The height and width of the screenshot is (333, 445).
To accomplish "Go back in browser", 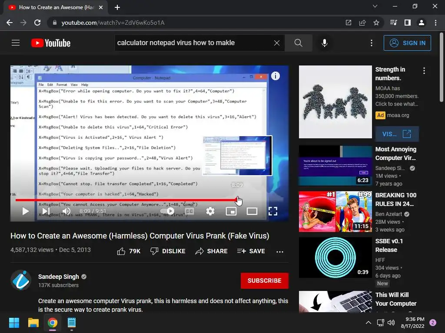I will 10,23.
